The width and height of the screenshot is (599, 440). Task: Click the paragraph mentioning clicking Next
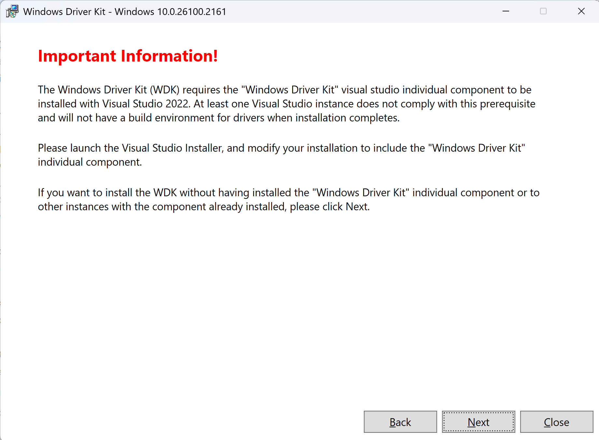(288, 199)
